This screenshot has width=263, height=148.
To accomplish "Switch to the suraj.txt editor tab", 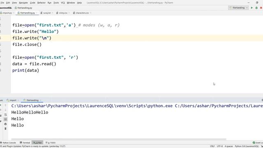I will [x=46, y=13].
